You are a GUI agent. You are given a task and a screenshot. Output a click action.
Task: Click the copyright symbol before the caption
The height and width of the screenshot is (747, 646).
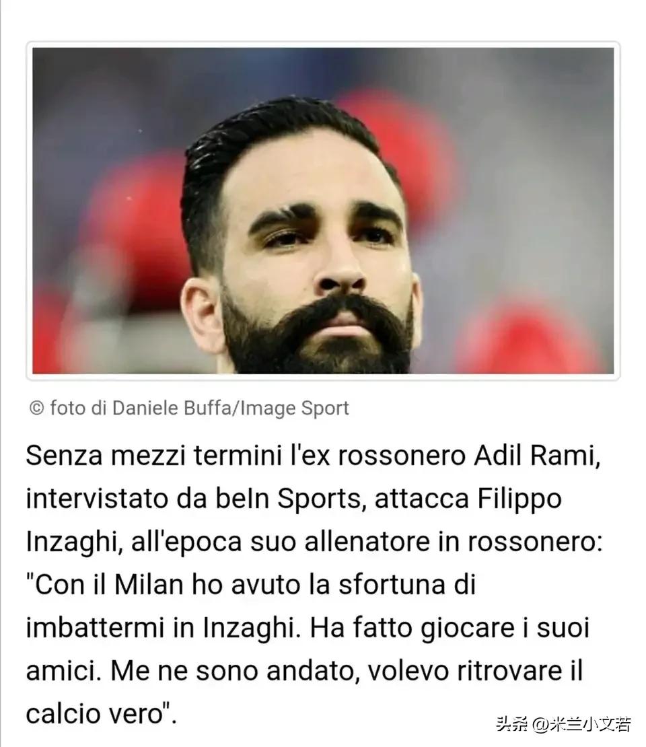click(37, 408)
